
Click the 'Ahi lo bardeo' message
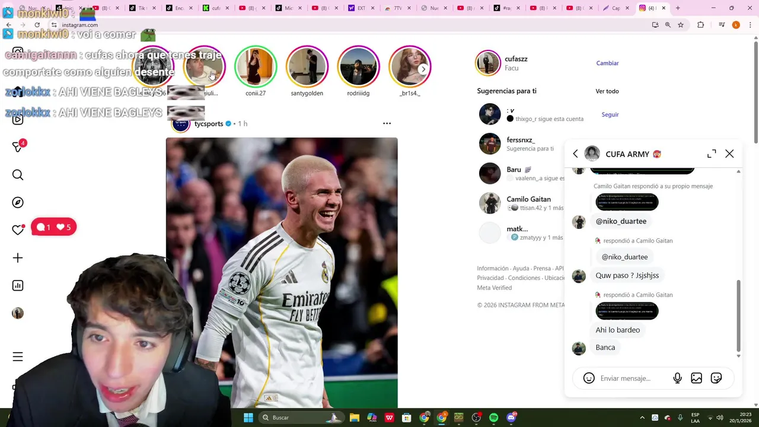click(617, 330)
